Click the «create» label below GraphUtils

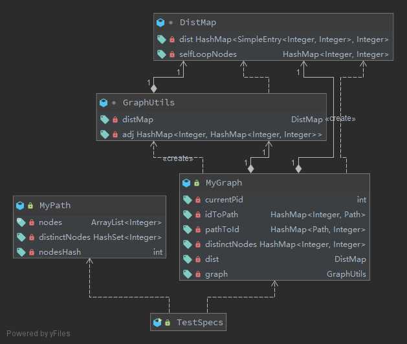[x=177, y=158]
